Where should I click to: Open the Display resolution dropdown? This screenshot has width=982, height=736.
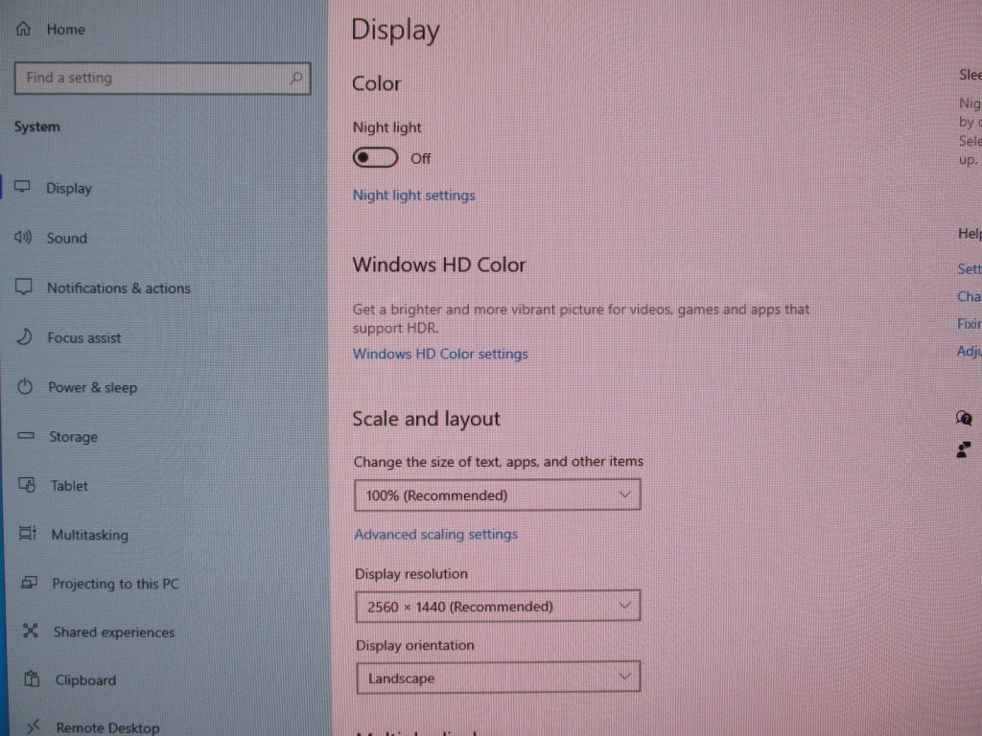pyautogui.click(x=498, y=606)
